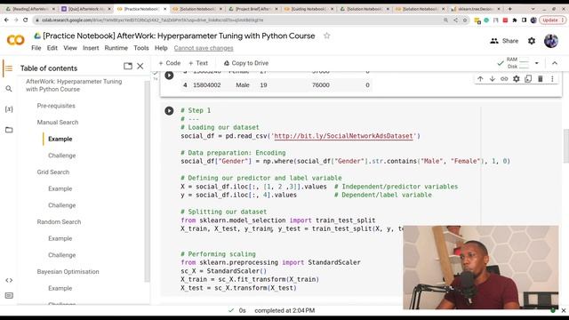The width and height of the screenshot is (569, 320).
Task: Move the cell down with arrow icon
Action: pyautogui.click(x=492, y=79)
